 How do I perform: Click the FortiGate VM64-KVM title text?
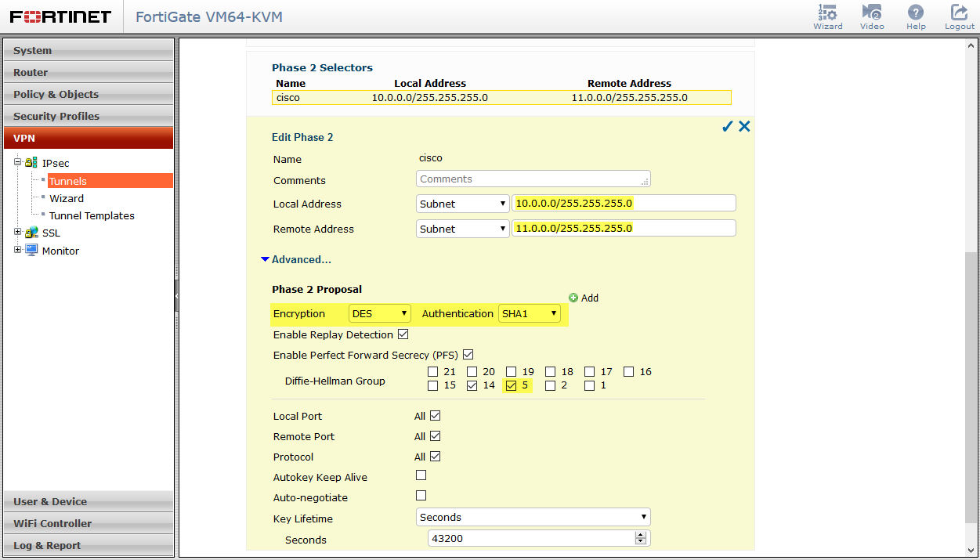pyautogui.click(x=209, y=16)
